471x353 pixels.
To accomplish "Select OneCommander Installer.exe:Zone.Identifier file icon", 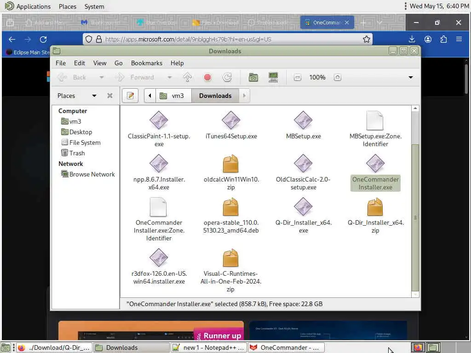I will (x=158, y=207).
